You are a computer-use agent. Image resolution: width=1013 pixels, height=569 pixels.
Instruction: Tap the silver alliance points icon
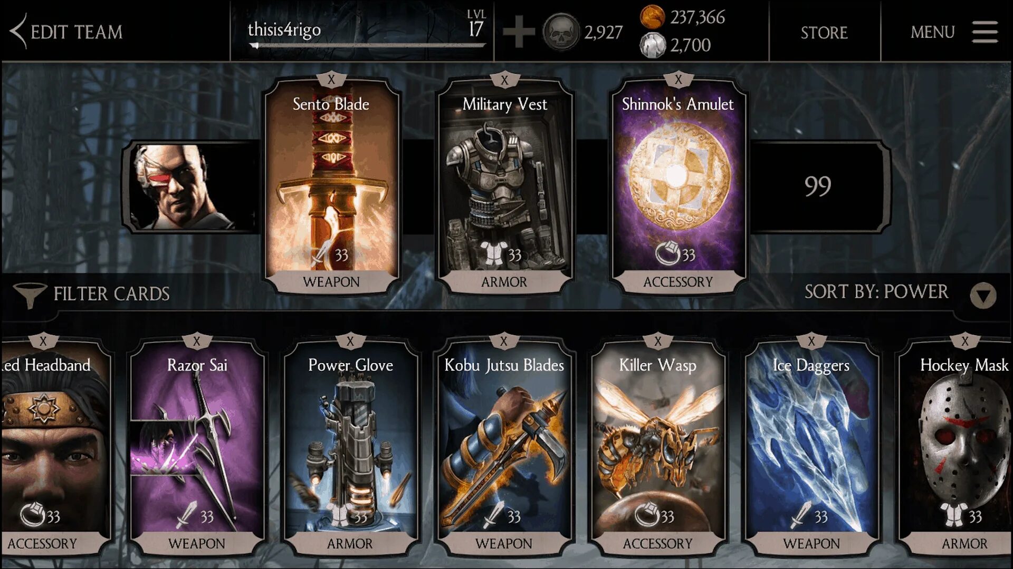click(x=653, y=45)
